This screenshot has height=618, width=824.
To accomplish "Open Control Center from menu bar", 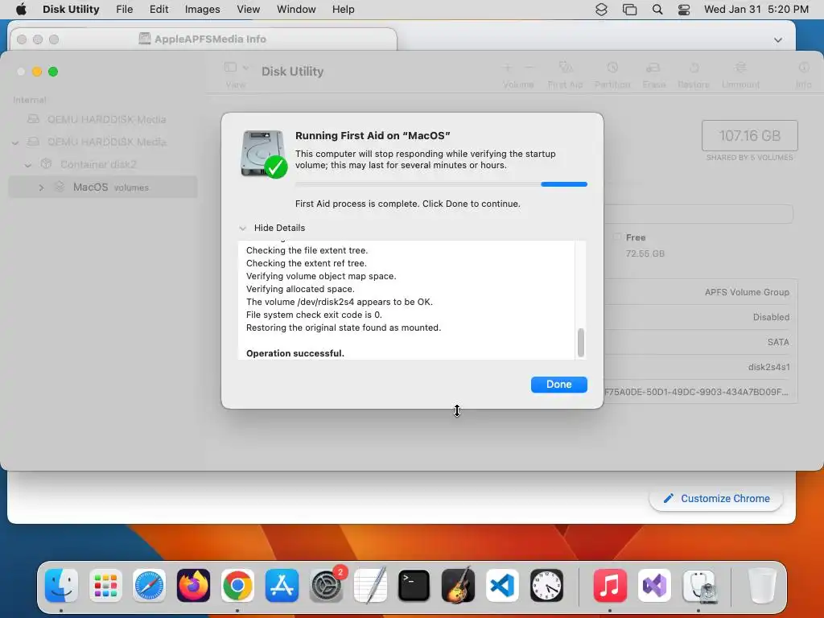I will pyautogui.click(x=684, y=10).
